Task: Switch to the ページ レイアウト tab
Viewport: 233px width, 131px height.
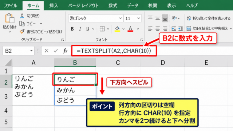Action: pyautogui.click(x=83, y=5)
